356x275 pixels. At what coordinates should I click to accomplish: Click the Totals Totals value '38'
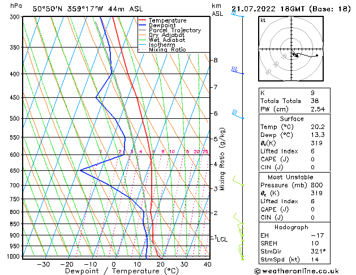point(315,101)
